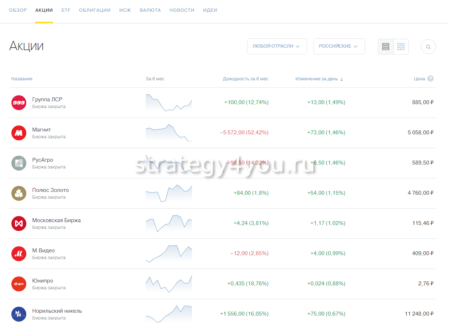This screenshot has height=328, width=449.
Task: Open the М.Видео stock name link
Action: tap(43, 251)
